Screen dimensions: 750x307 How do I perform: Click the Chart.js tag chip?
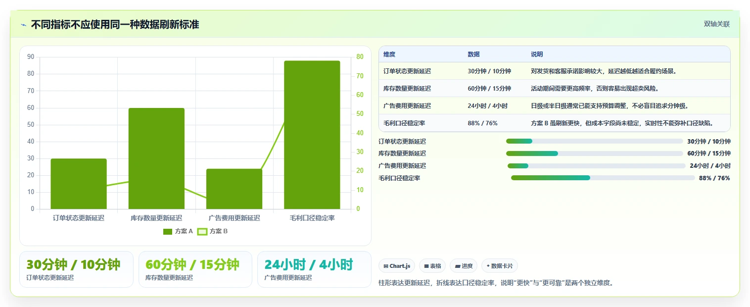click(x=397, y=266)
